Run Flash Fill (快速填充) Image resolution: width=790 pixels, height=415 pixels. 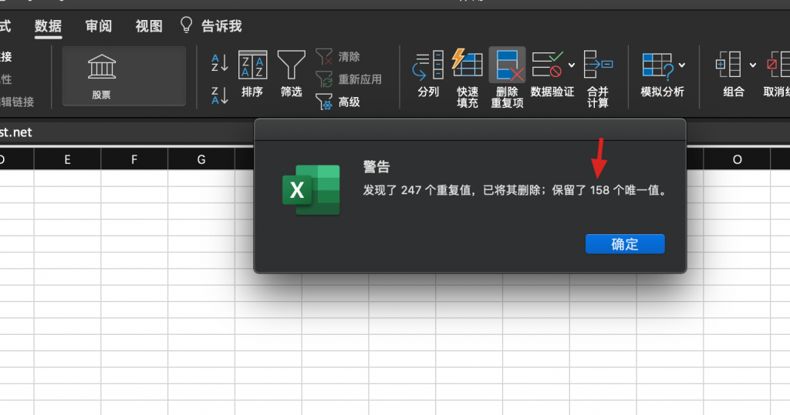468,75
